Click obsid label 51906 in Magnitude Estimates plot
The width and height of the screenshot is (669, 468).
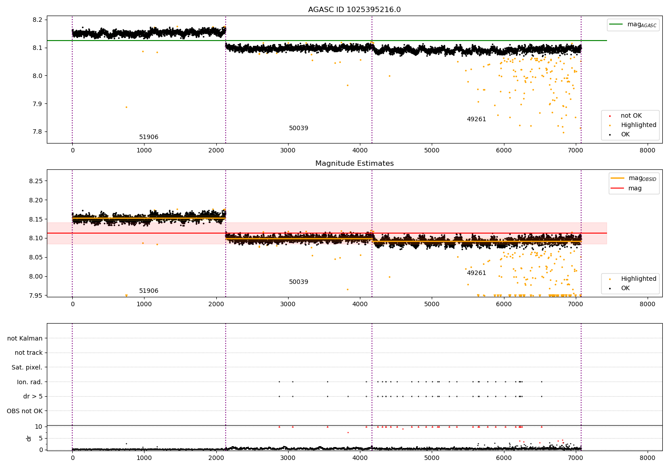149,291
